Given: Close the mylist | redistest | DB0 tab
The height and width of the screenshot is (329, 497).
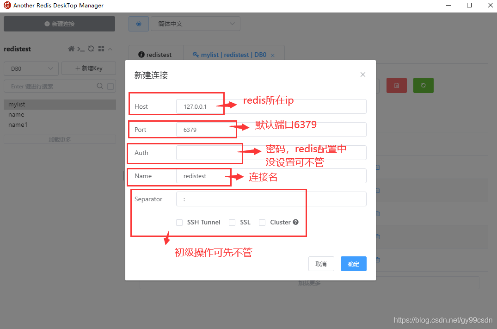Looking at the screenshot, I should pos(273,55).
